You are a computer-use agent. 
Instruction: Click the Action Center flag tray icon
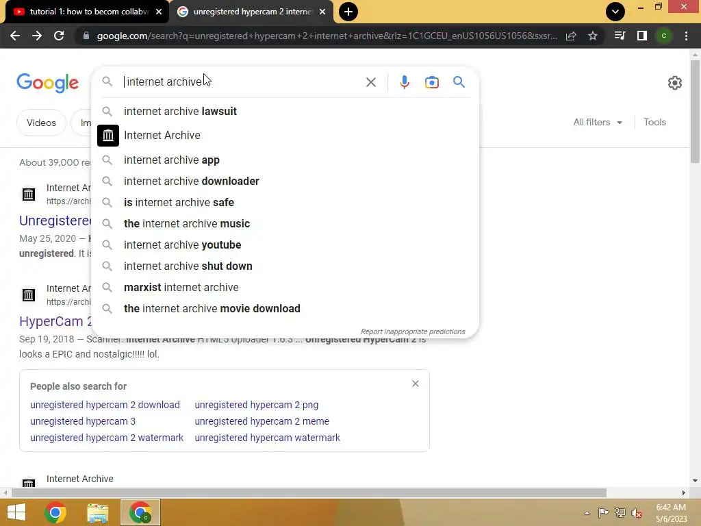[x=603, y=512]
